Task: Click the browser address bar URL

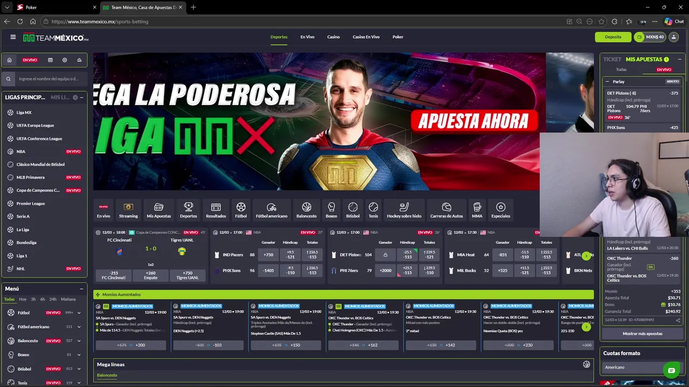Action: tap(100, 21)
